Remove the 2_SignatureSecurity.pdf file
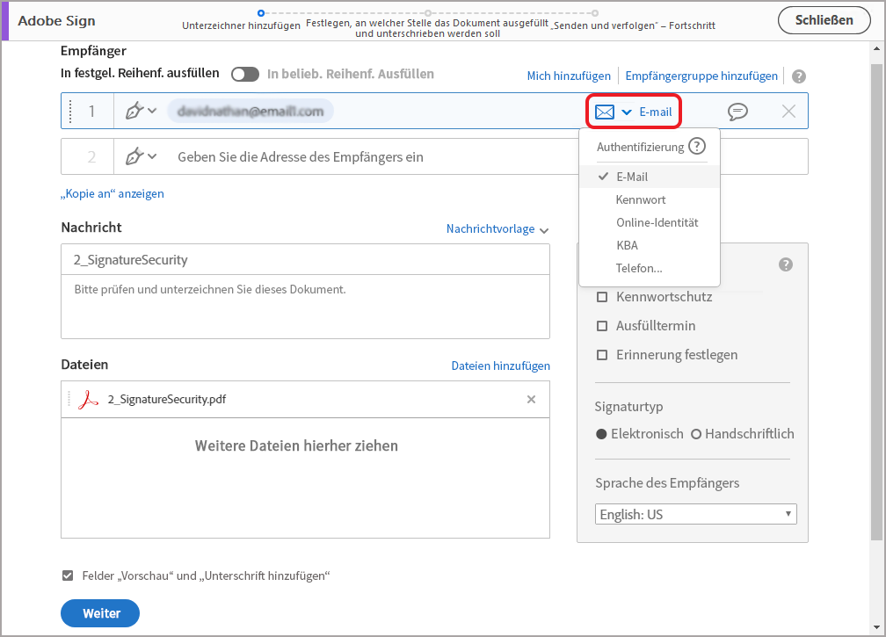The width and height of the screenshot is (886, 637). [x=531, y=400]
